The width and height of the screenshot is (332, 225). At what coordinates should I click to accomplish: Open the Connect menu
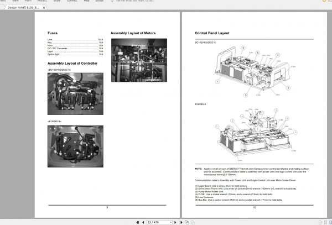tap(72, 1)
